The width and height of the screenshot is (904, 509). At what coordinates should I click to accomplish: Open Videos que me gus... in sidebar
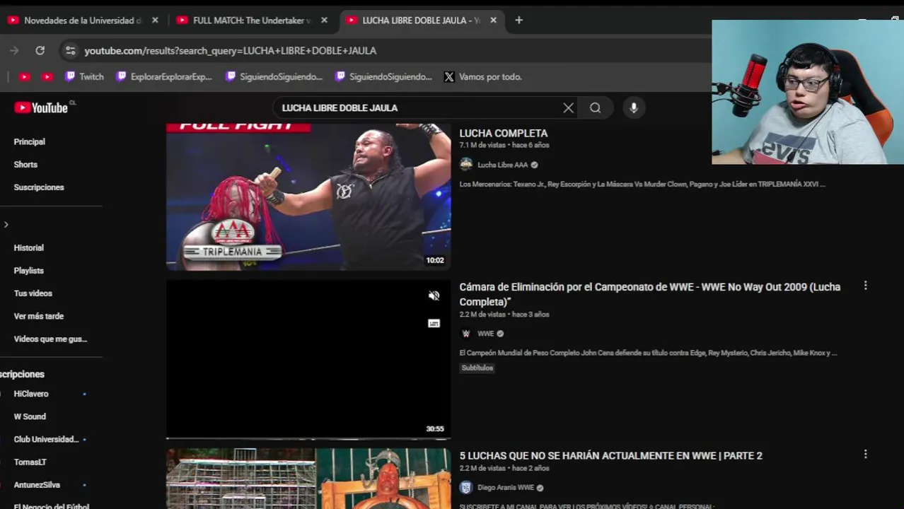tap(50, 339)
